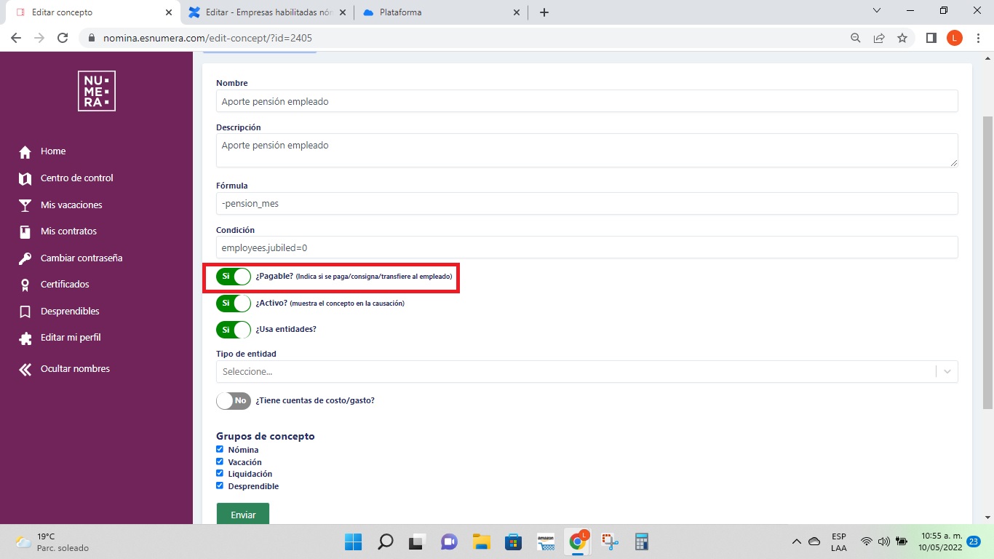Bookmark this page with the star icon
Screen dimensions: 994x559
[902, 38]
